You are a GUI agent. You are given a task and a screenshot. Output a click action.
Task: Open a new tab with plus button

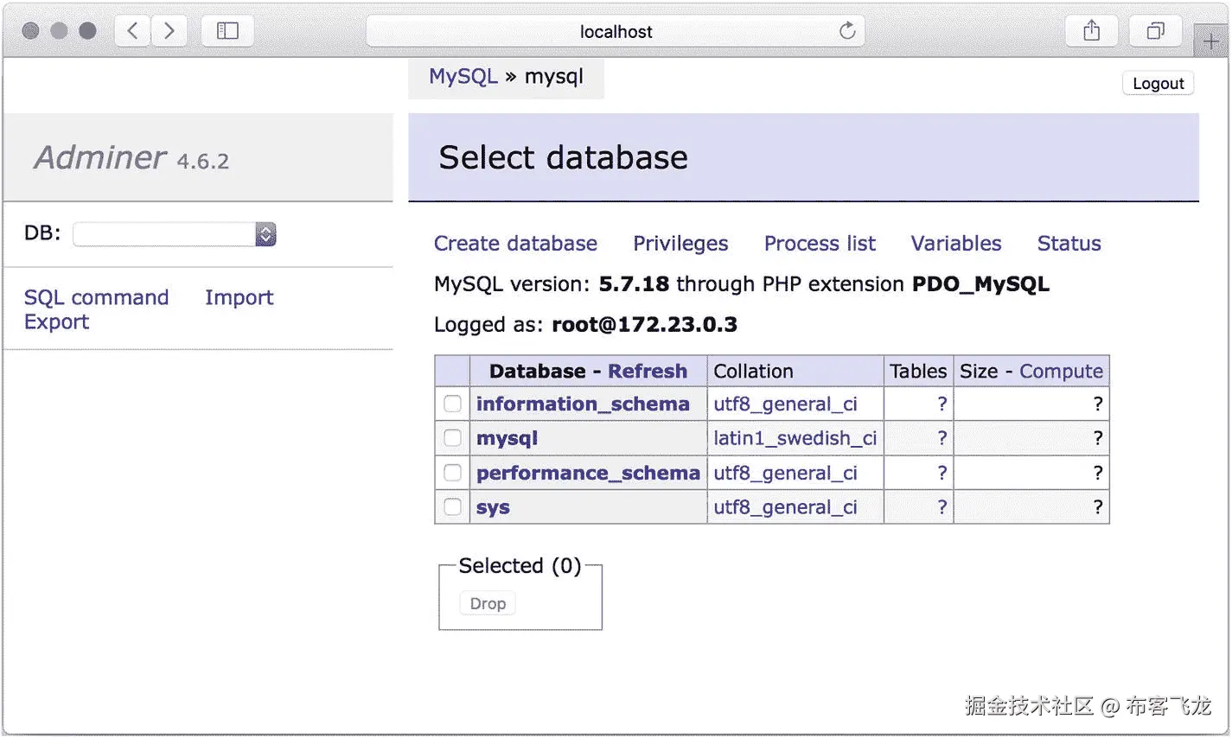click(x=1211, y=41)
